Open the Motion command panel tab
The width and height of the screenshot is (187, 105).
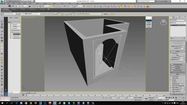click(x=179, y=17)
